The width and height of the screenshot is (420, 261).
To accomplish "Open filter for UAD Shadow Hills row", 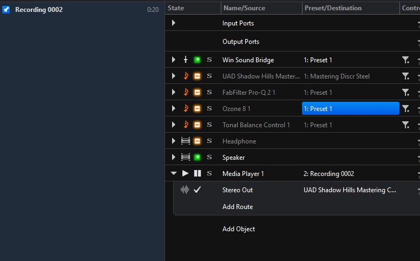I will (x=405, y=76).
